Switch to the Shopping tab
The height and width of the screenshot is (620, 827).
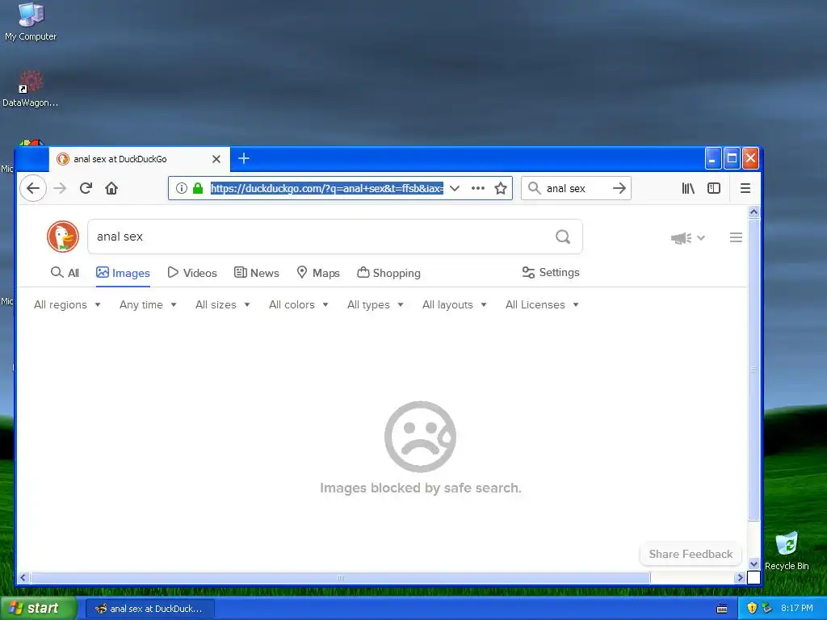pyautogui.click(x=388, y=273)
